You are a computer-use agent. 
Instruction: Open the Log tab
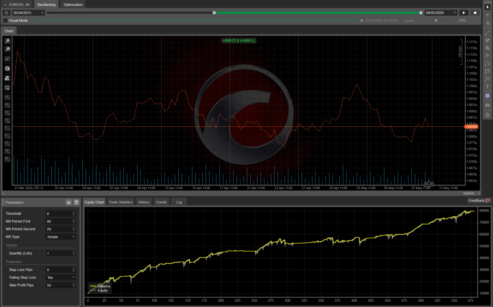click(179, 202)
